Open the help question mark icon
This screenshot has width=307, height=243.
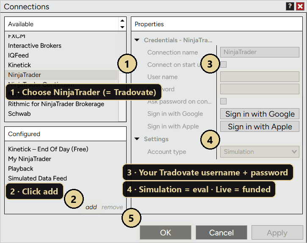(x=290, y=6)
